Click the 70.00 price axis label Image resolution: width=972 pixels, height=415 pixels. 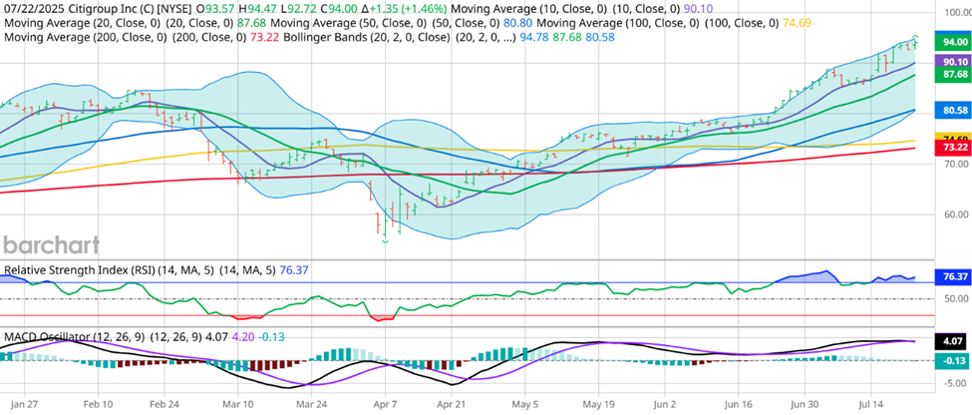click(955, 165)
